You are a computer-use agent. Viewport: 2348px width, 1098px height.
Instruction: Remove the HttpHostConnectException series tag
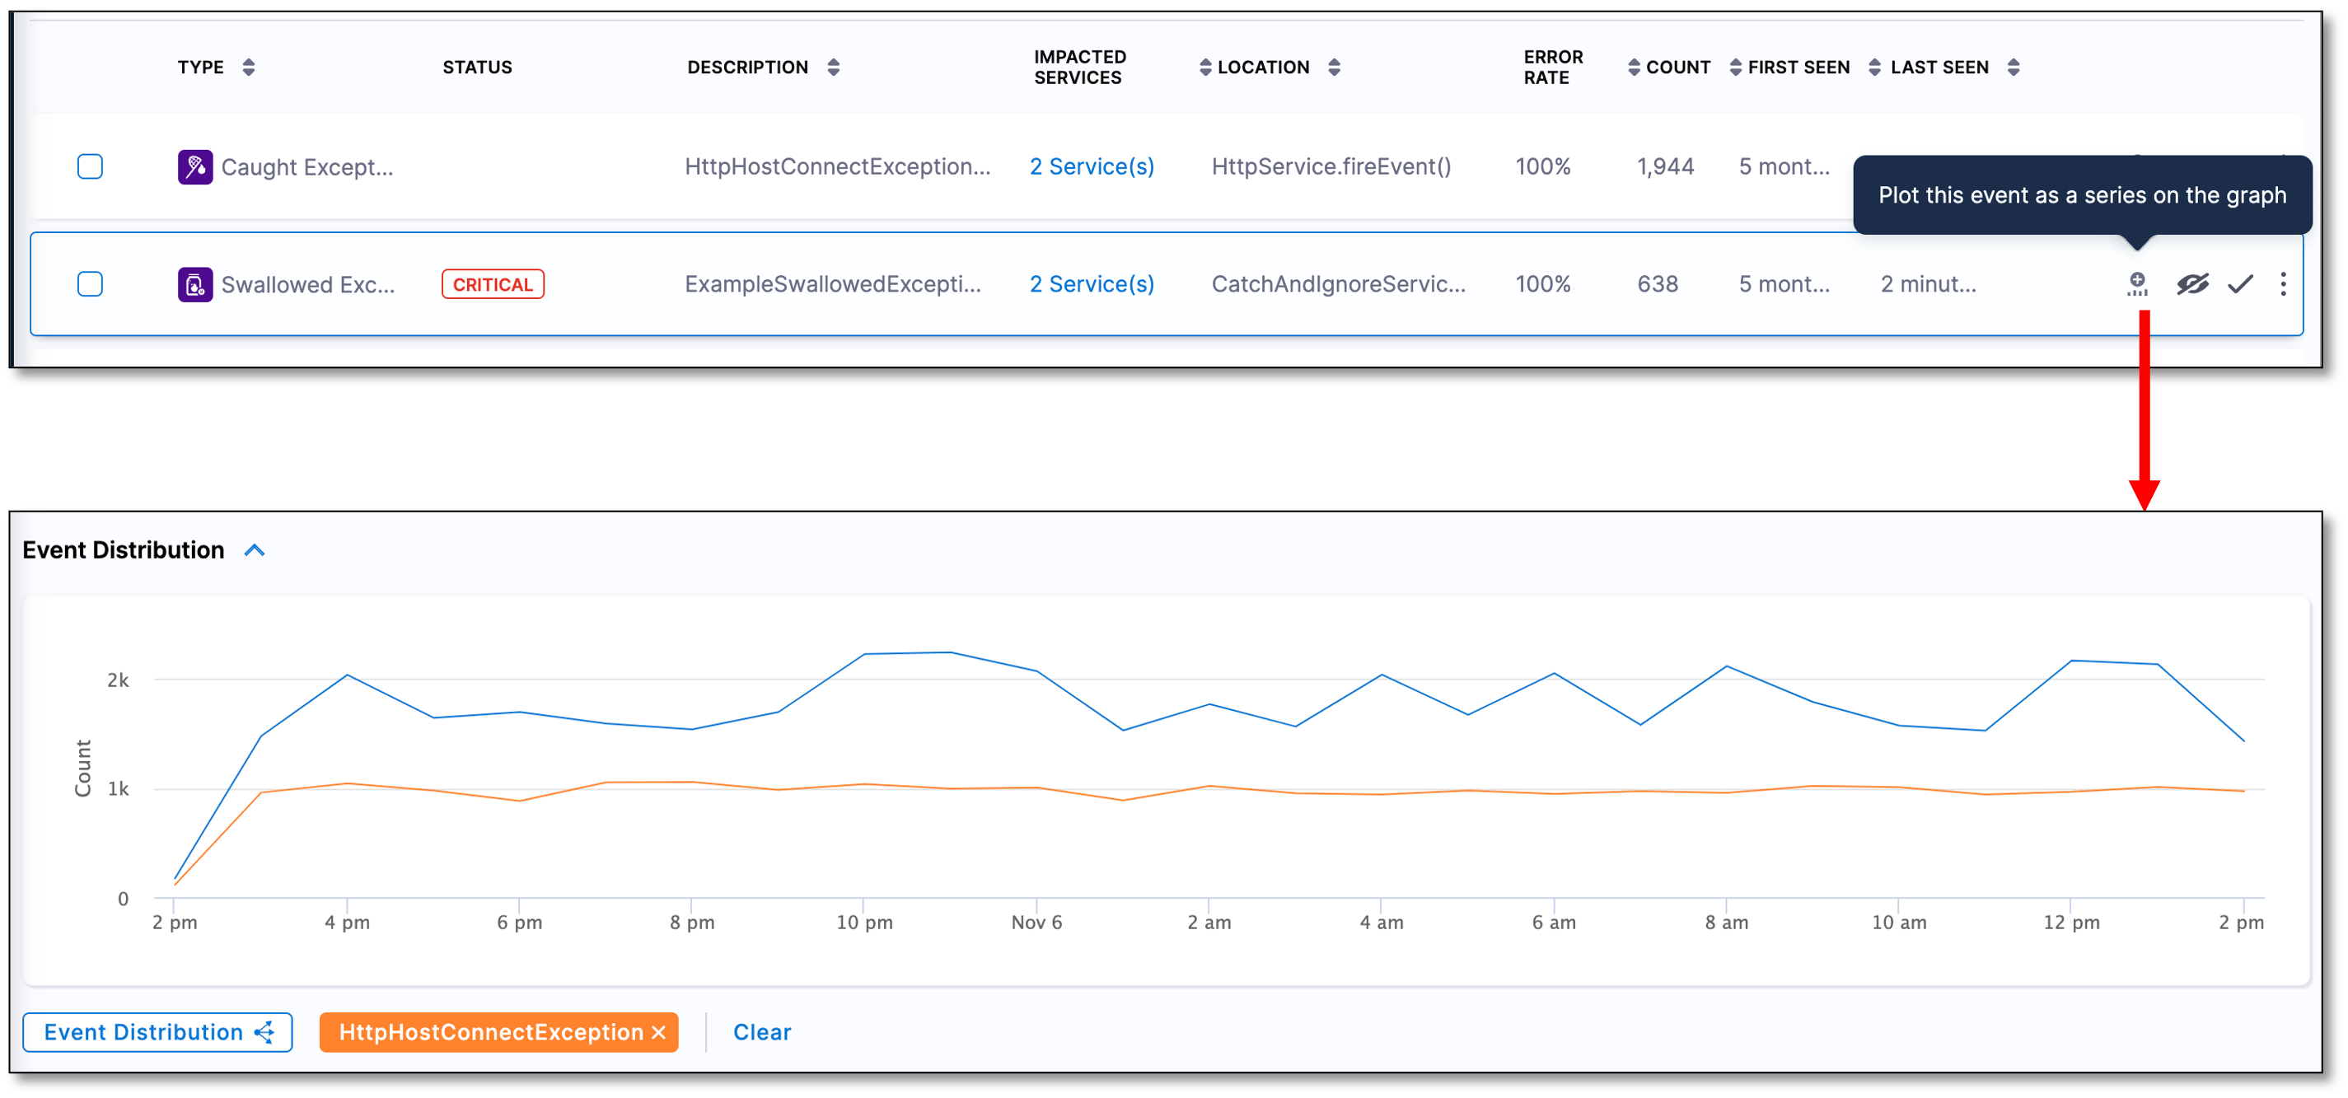point(659,1032)
